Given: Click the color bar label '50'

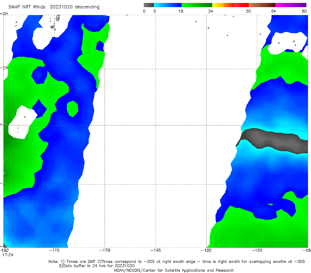Looking at the screenshot, I should pyautogui.click(x=248, y=11).
